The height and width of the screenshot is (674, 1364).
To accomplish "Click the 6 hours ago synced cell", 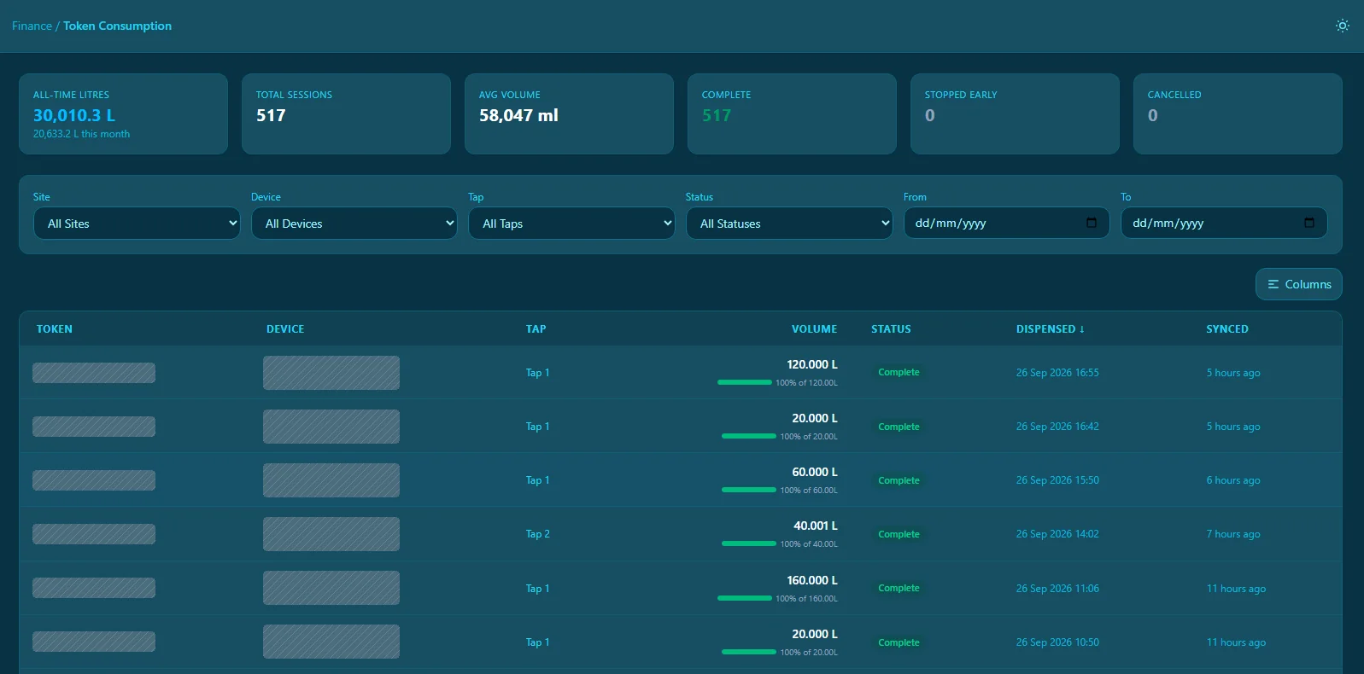I will (1233, 480).
